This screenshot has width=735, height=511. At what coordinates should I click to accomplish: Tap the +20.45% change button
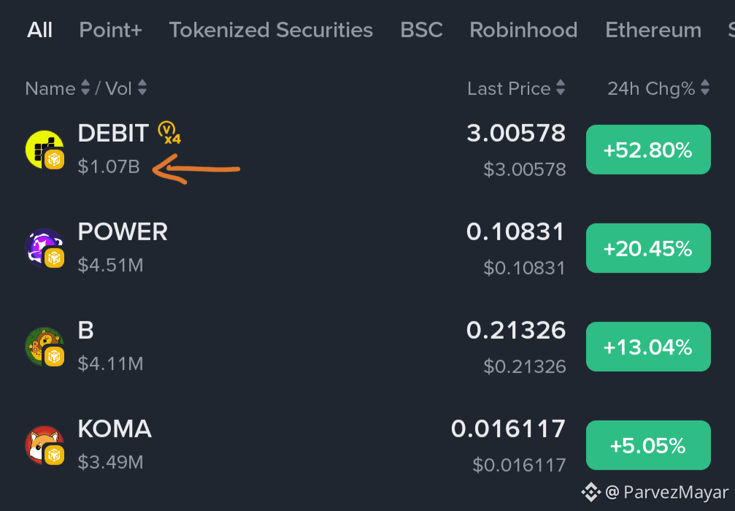[648, 248]
